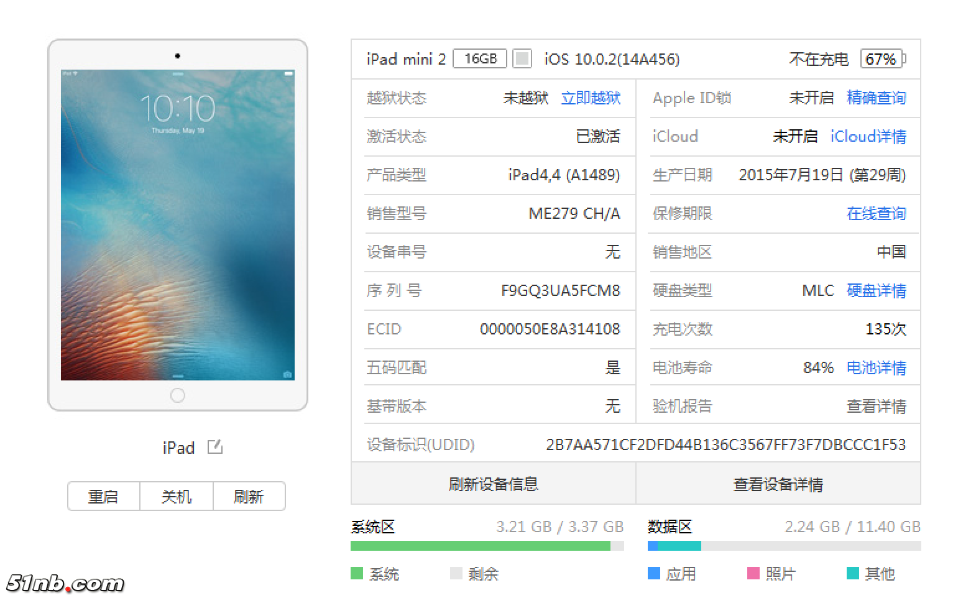Check warranty via 在线查询 link
This screenshot has height=598, width=976.
point(876,214)
